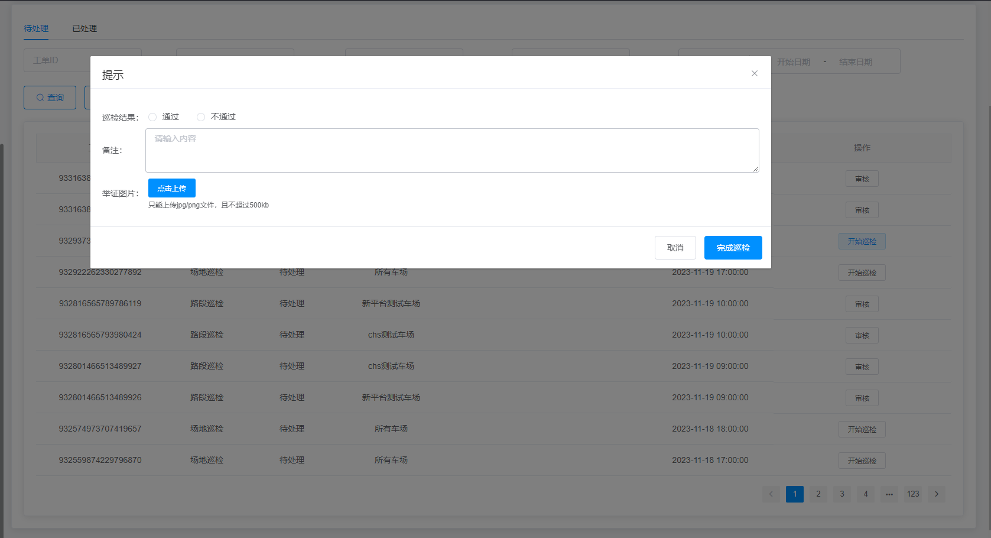Go to previous page with left chevron
The image size is (991, 538).
[771, 494]
